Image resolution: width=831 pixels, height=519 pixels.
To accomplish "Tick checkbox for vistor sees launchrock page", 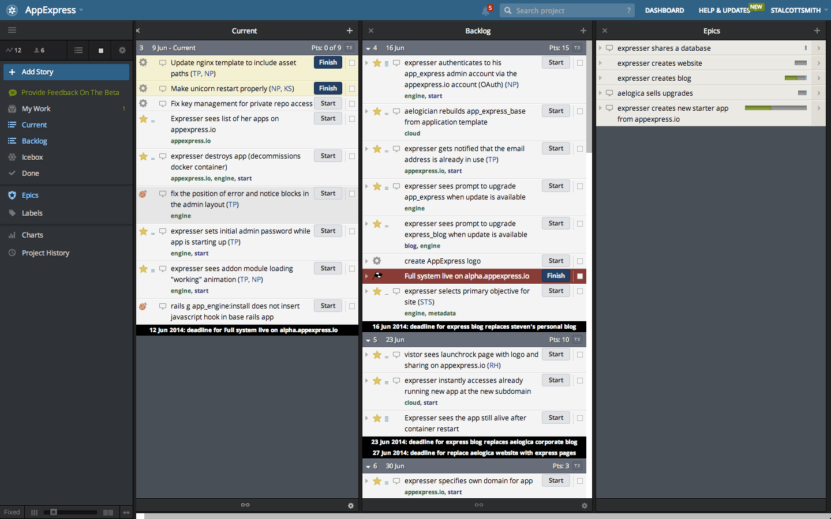I will [x=580, y=355].
